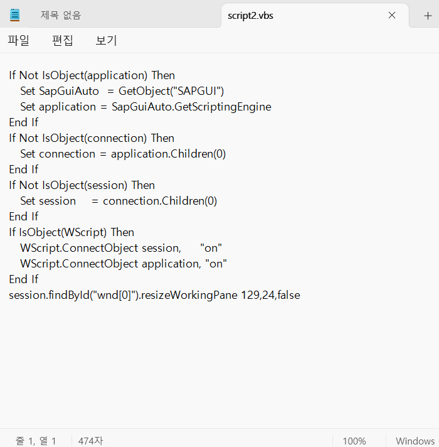This screenshot has width=439, height=447.
Task: Open the 편집 menu
Action: pyautogui.click(x=63, y=40)
